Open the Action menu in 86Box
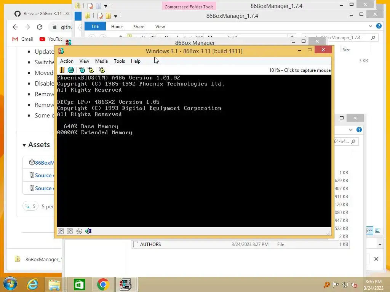 pyautogui.click(x=67, y=61)
